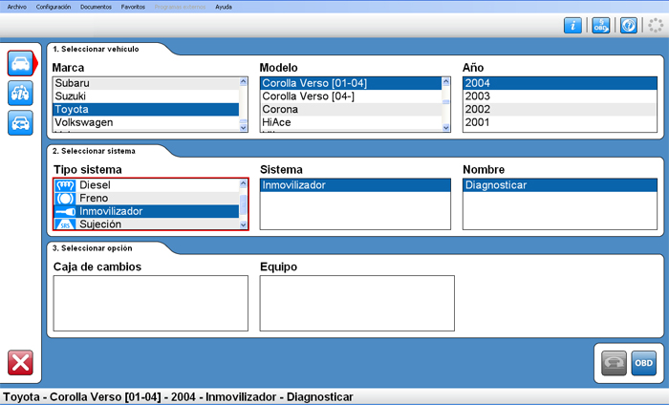Select year 2001
Screen dimensions: 669x405
point(560,122)
